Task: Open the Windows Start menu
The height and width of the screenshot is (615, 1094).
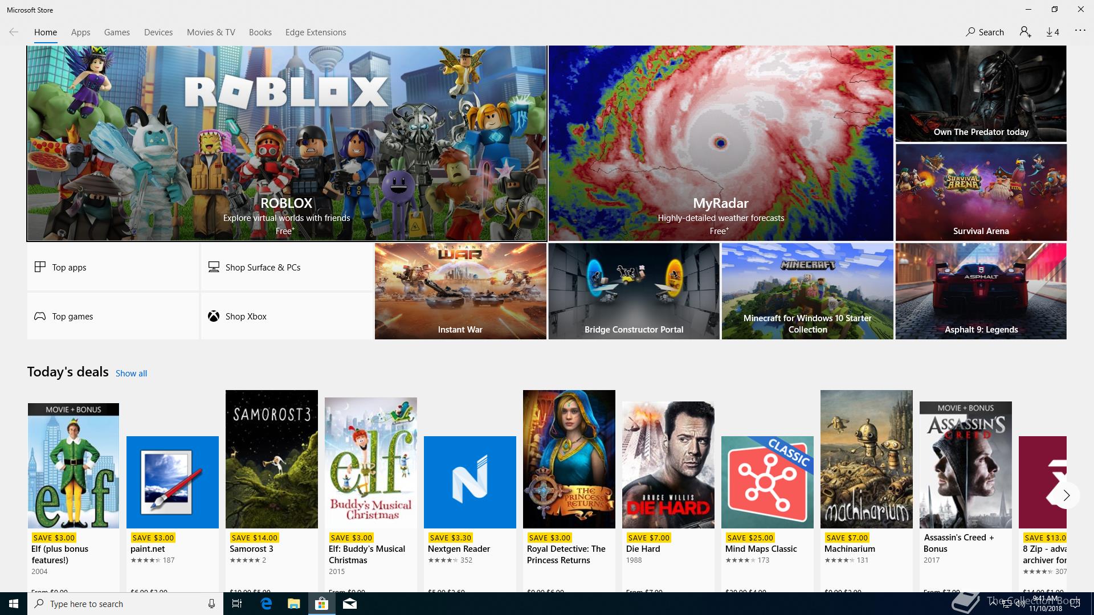Action: click(14, 604)
